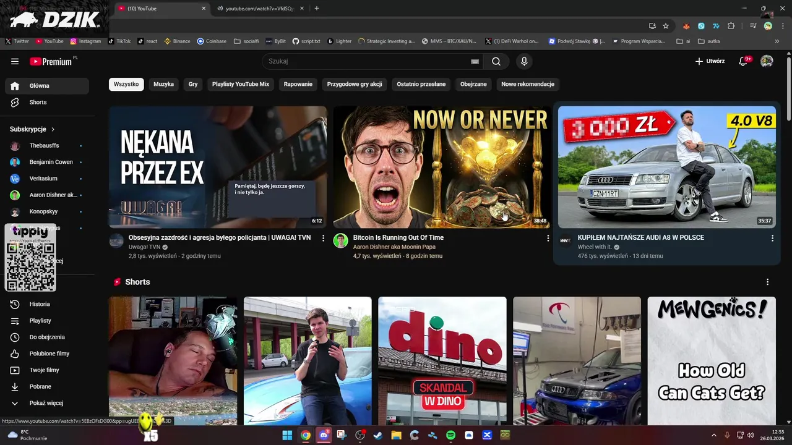Open options for Bitcoin Is Running video
792x445 pixels.
click(548, 238)
